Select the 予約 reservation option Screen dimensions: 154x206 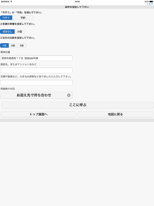pos(23,18)
